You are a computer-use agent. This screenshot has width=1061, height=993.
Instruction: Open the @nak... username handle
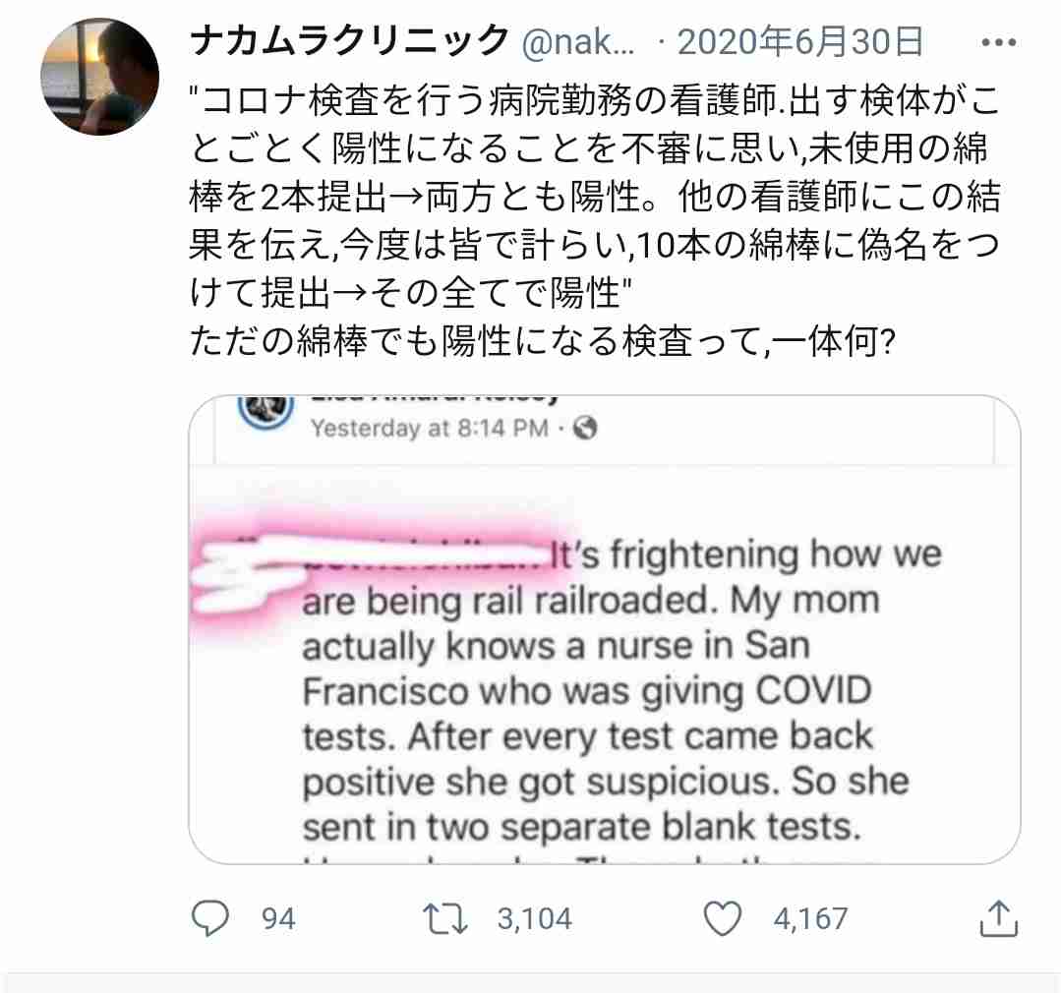click(578, 42)
